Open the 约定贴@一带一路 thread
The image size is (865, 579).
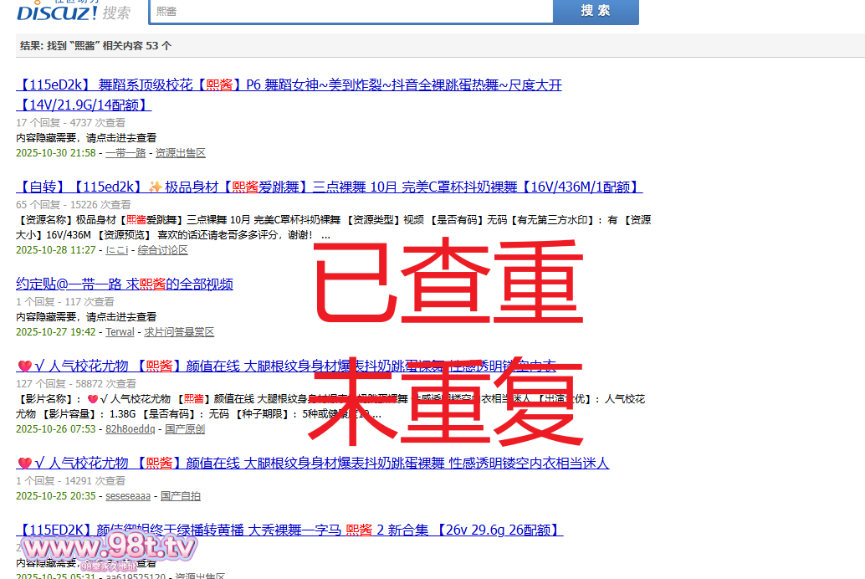point(125,284)
